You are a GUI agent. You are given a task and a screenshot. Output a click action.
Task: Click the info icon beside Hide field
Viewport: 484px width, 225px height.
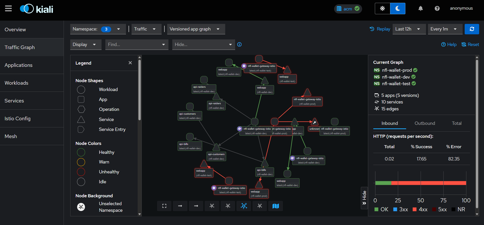[239, 44]
